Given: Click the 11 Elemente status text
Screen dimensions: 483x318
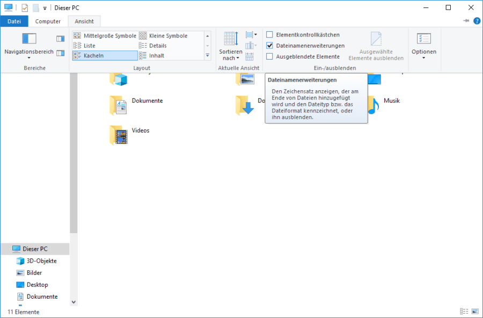Looking at the screenshot, I should click(x=24, y=312).
